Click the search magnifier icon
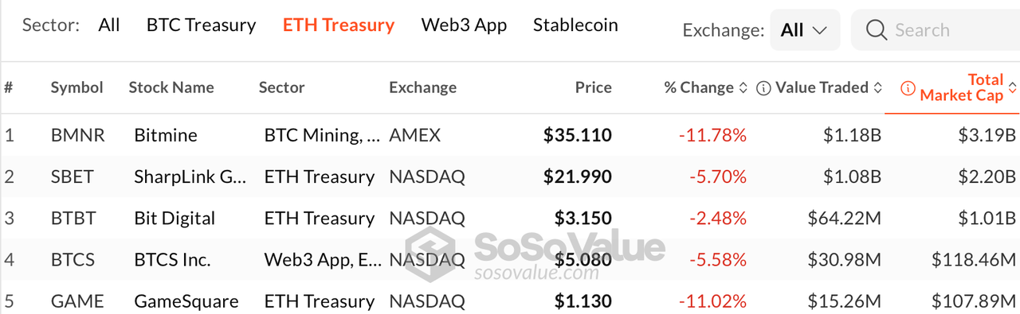 pos(877,30)
